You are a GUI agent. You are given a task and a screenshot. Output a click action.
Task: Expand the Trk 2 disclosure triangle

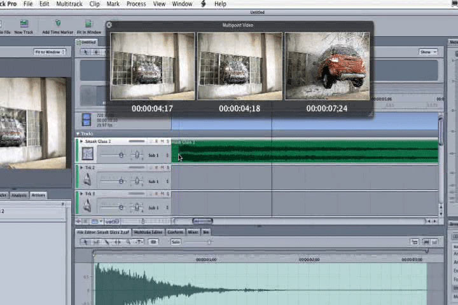pos(81,168)
